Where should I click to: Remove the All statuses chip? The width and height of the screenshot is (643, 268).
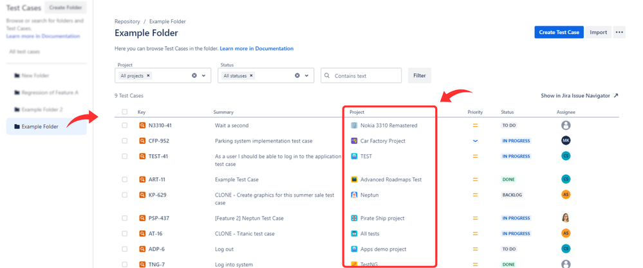point(252,76)
